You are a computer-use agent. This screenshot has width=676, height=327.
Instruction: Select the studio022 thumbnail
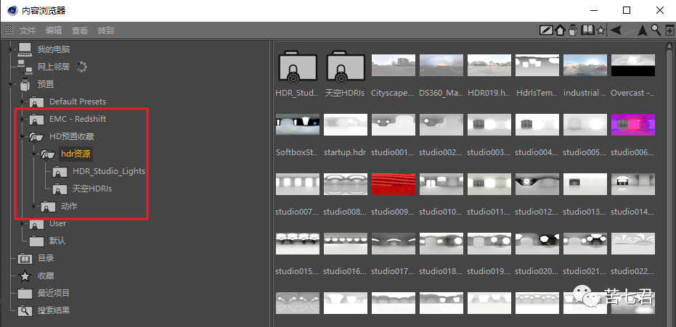click(633, 244)
